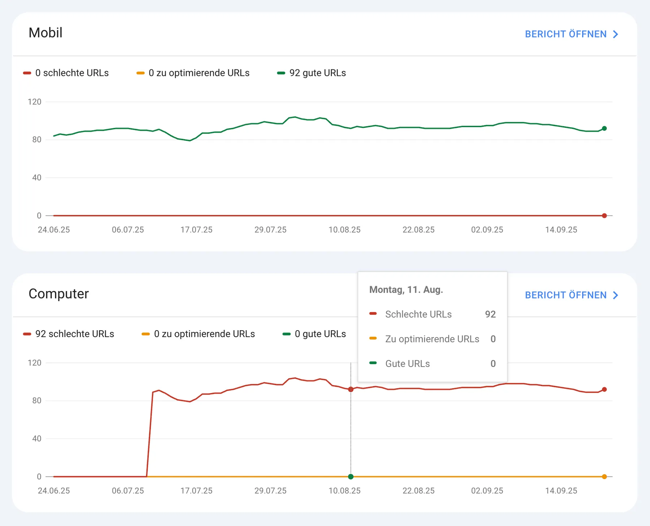The image size is (650, 526).
Task: Click the red end point of Computer chart line
Action: (x=604, y=389)
